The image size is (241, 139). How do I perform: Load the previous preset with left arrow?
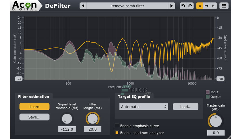(83, 6)
